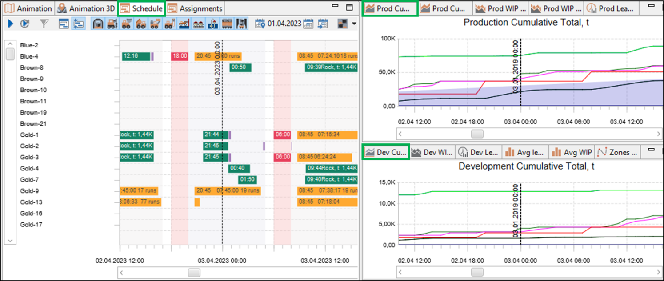Open the Assignments tab
The height and width of the screenshot is (281, 664).
(195, 8)
